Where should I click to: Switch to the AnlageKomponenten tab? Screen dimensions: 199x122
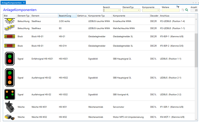(x=11, y=3)
